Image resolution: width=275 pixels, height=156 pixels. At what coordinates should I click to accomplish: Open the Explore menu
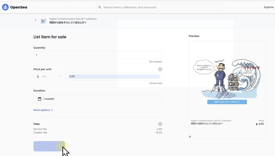pyautogui.click(x=268, y=7)
